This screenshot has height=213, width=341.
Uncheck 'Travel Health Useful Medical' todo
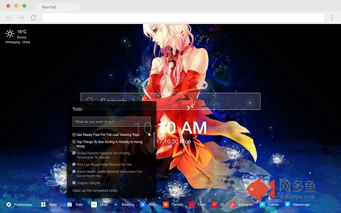74,171
